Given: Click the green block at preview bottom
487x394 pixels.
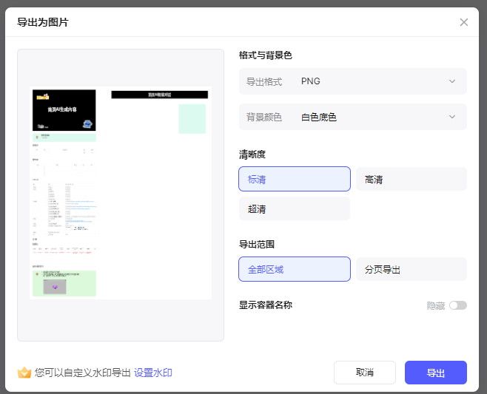Looking at the screenshot, I should [x=64, y=283].
